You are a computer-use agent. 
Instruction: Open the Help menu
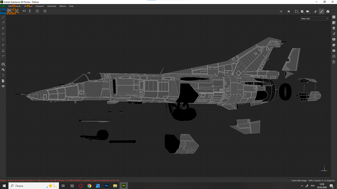coord(71,6)
